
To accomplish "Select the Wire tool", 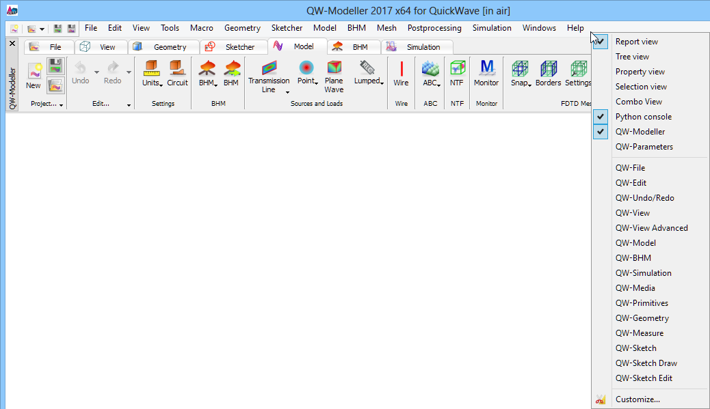I will click(402, 74).
